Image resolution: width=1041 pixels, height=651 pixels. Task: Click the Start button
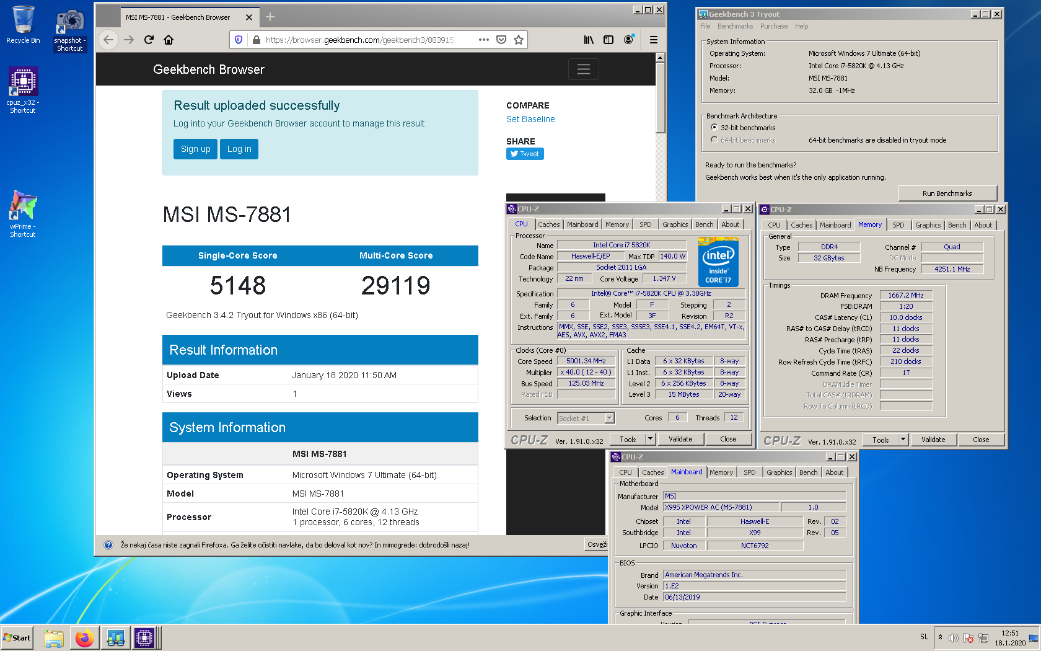[17, 638]
